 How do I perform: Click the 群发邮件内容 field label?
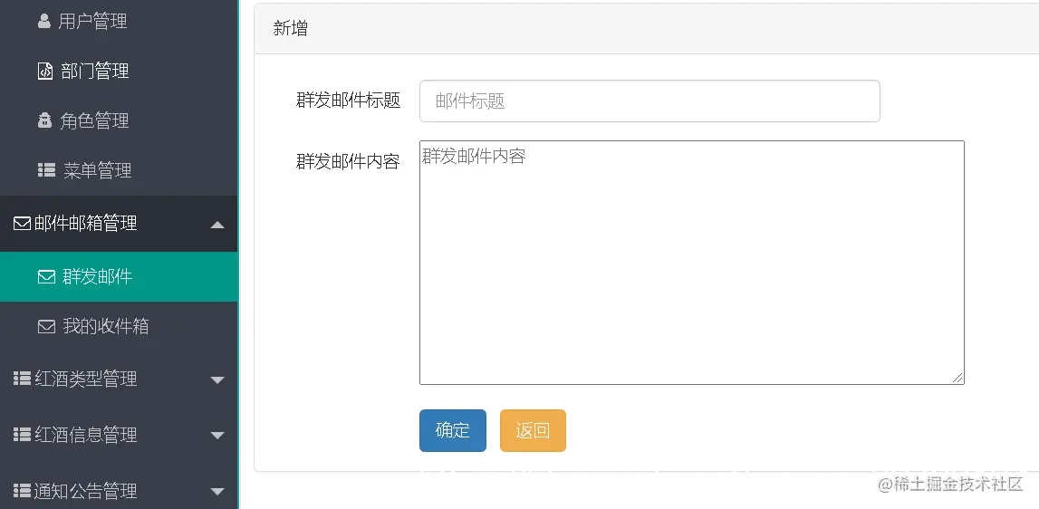pos(348,161)
